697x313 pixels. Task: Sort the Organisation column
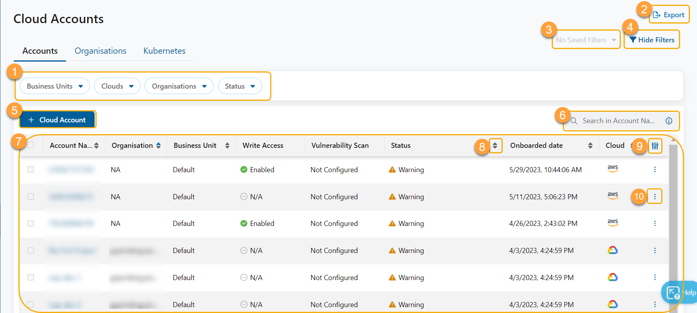(x=158, y=146)
